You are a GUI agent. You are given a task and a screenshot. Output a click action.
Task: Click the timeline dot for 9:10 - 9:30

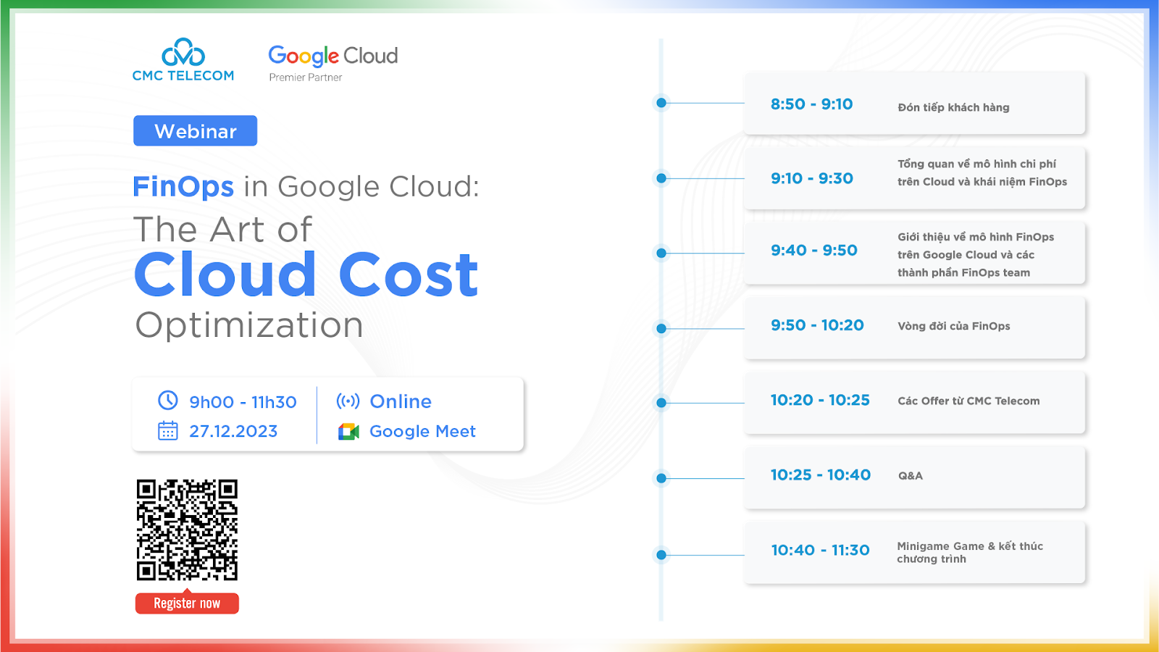point(661,178)
